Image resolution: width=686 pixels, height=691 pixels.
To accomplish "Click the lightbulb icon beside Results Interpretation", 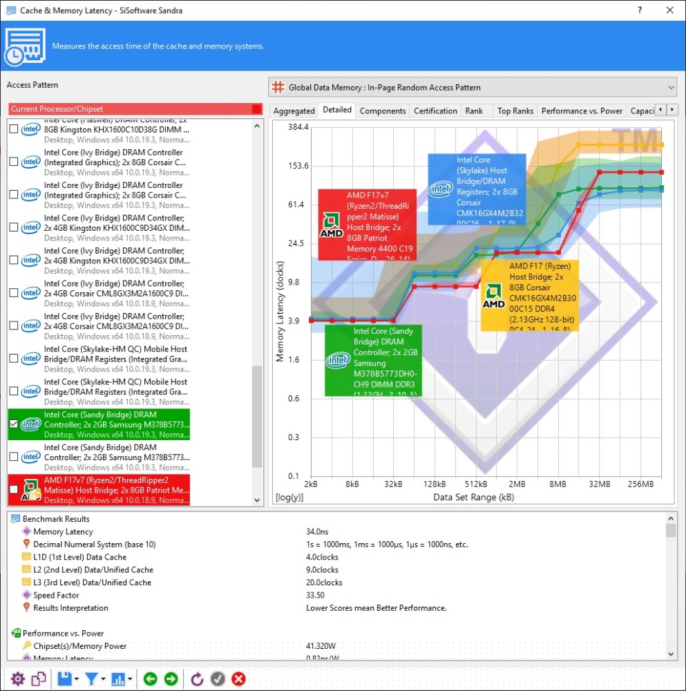I will [x=26, y=607].
